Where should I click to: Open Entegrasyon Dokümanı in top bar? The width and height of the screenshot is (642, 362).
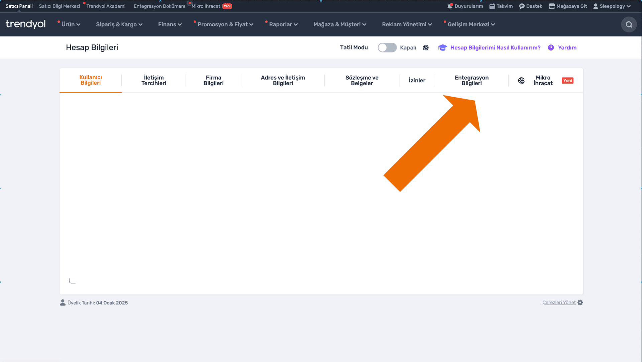159,6
